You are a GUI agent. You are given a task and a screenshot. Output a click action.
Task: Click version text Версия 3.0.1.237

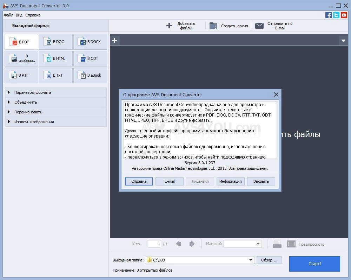click(x=200, y=163)
